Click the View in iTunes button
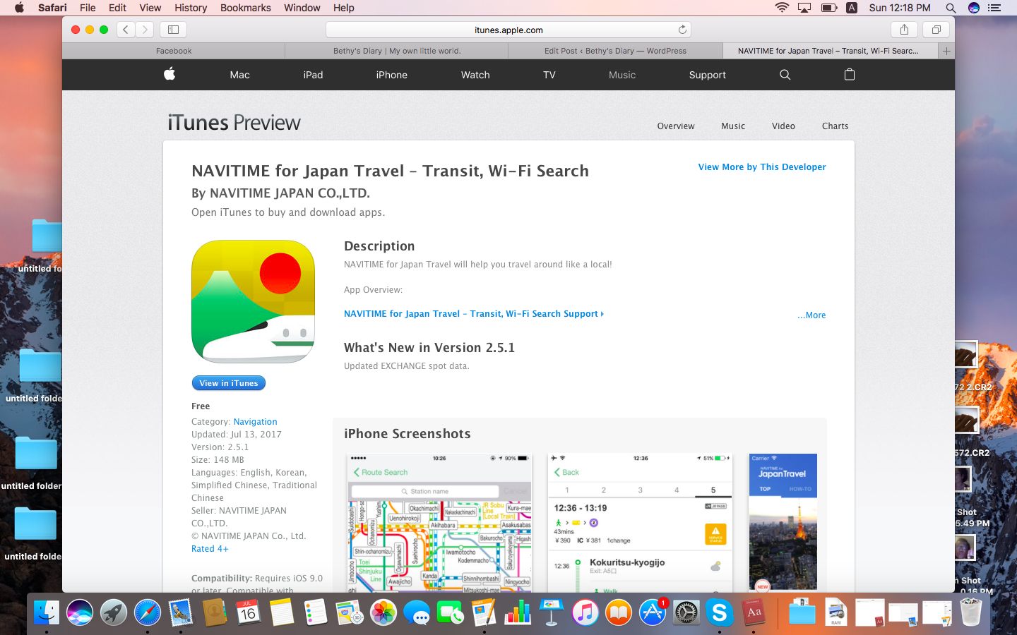This screenshot has width=1017, height=635. click(x=229, y=383)
